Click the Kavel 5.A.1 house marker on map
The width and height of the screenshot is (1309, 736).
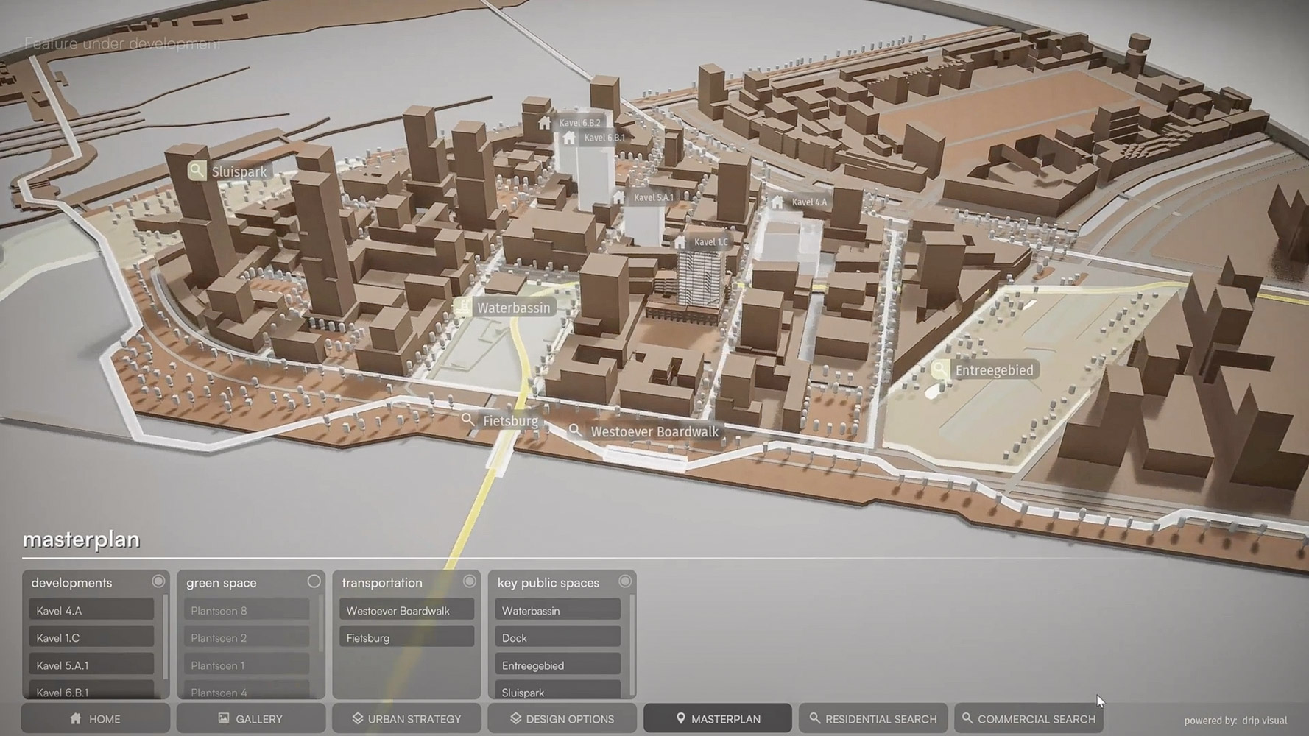tap(620, 197)
